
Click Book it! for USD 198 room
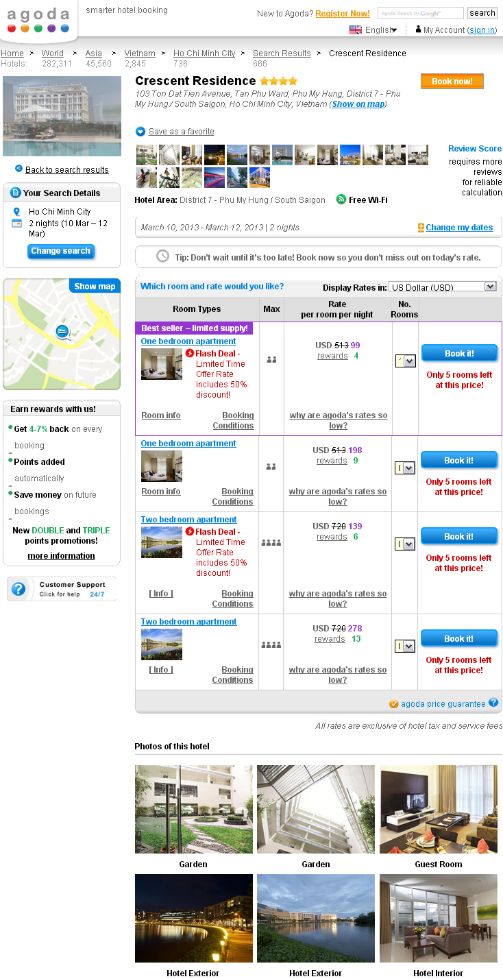(x=459, y=460)
